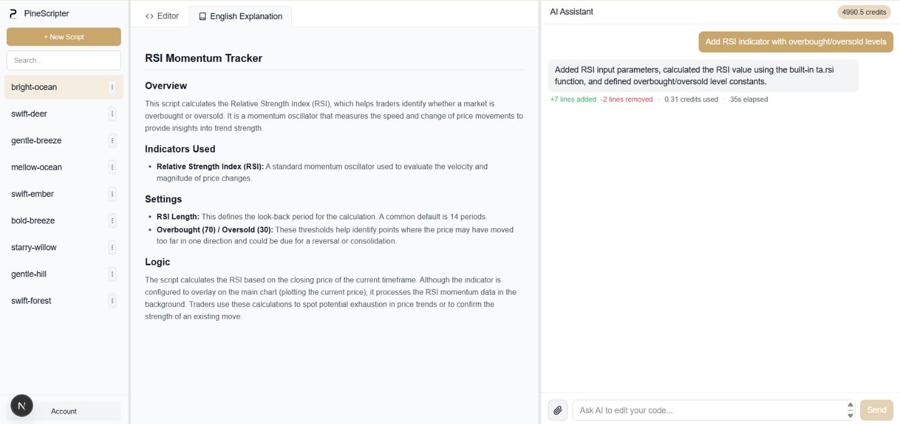The height and width of the screenshot is (424, 900).
Task: Open options menu for starry-willow script
Action: pyautogui.click(x=112, y=247)
